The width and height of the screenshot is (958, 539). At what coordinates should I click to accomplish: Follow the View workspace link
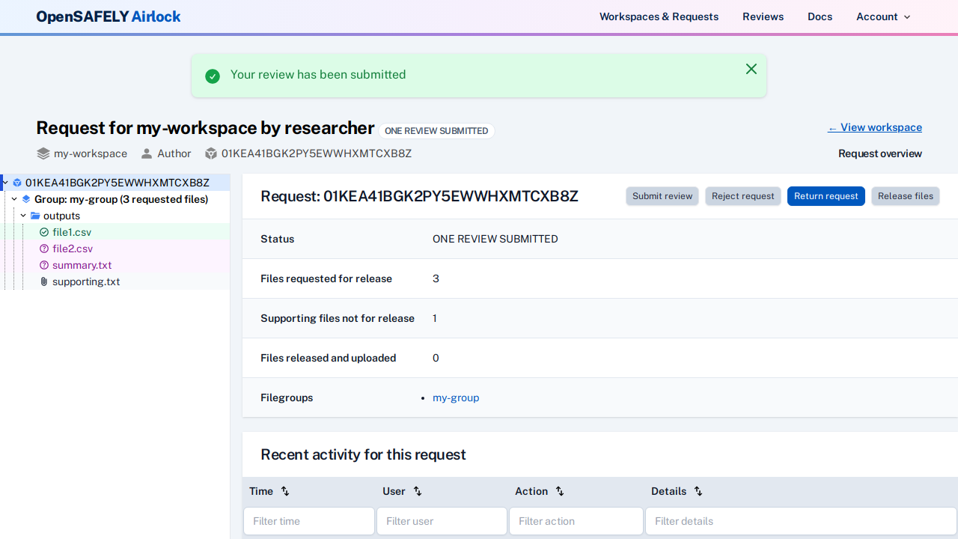coord(874,127)
